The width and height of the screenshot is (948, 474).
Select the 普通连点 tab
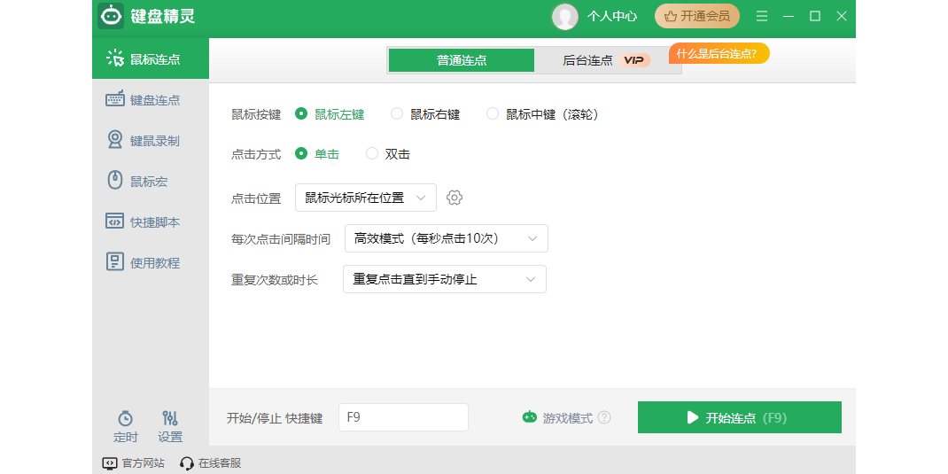point(462,60)
